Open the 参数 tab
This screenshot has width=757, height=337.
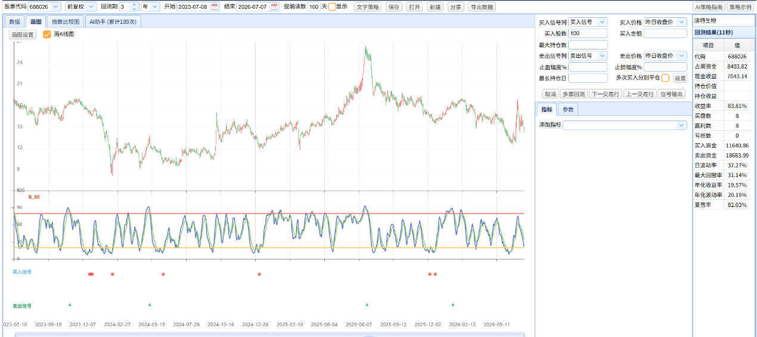pyautogui.click(x=568, y=110)
